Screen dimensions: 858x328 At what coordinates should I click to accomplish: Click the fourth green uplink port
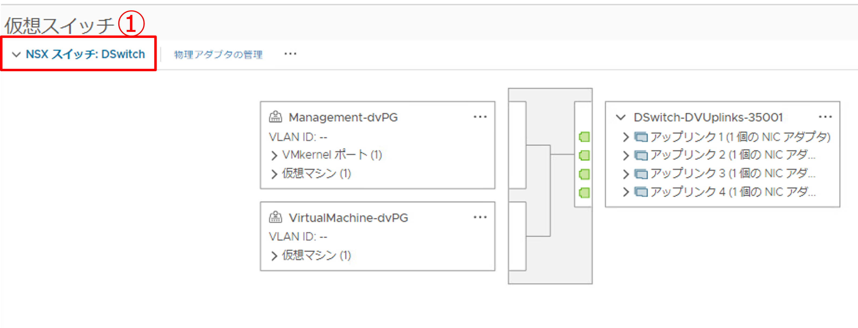[584, 193]
